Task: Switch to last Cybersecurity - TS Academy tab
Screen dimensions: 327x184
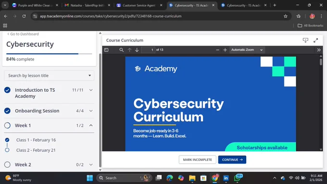Action: (x=243, y=5)
